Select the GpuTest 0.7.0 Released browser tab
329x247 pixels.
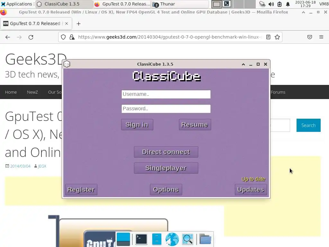click(36, 23)
